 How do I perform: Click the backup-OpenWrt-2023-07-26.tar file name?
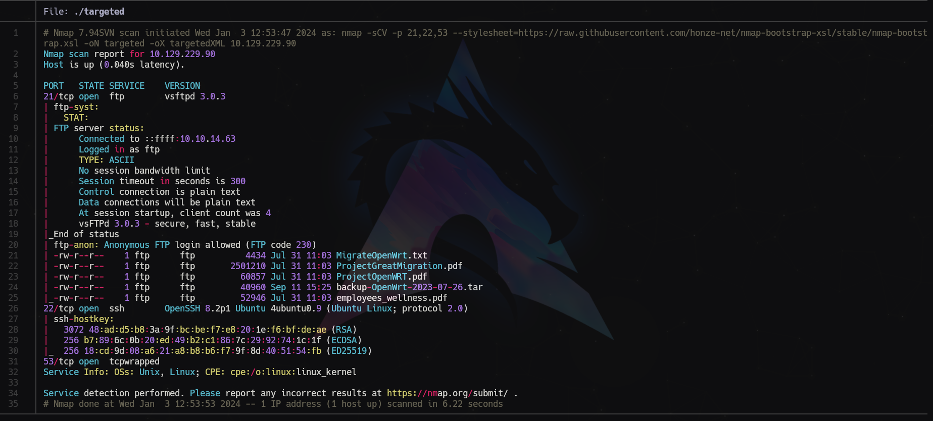coord(409,287)
